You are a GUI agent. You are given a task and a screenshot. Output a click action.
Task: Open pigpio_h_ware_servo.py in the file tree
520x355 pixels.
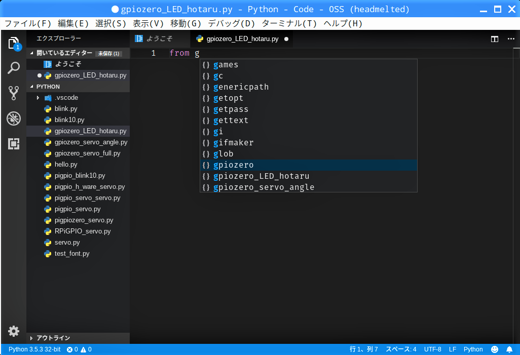(78, 187)
